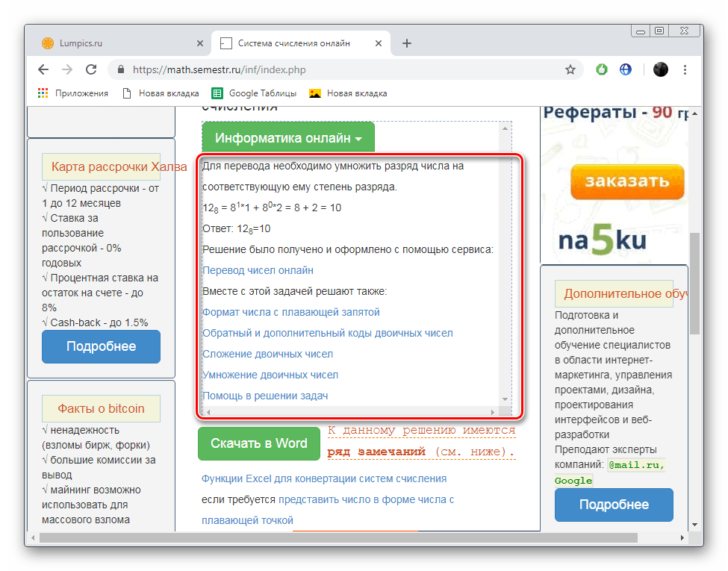Open the Chrome three-dot menu
The image size is (728, 571).
(685, 69)
